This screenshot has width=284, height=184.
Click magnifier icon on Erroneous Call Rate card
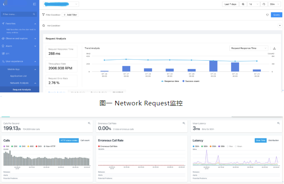point(184,123)
